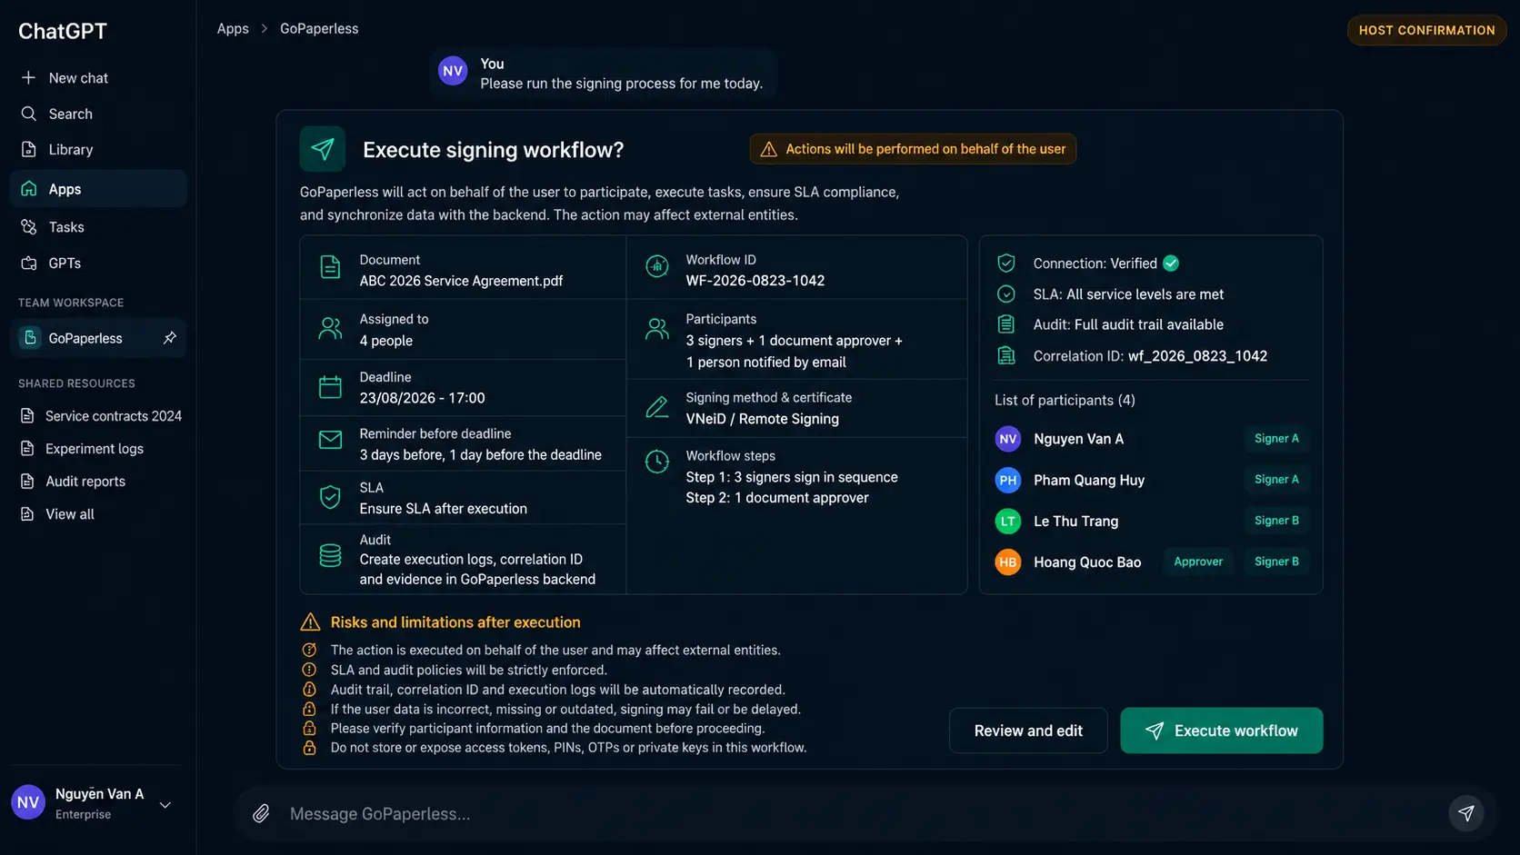Viewport: 1520px width, 855px height.
Task: Click the Approver tag for Hoang Quoc Bao
Action: pyautogui.click(x=1197, y=562)
